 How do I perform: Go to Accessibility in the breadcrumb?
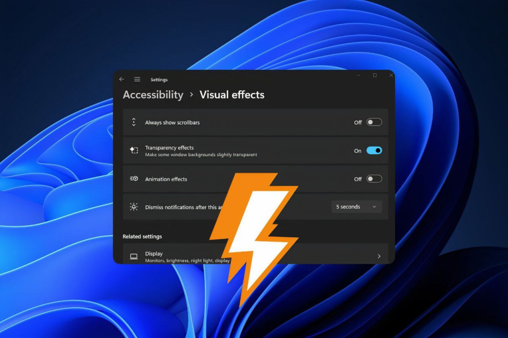coord(153,95)
